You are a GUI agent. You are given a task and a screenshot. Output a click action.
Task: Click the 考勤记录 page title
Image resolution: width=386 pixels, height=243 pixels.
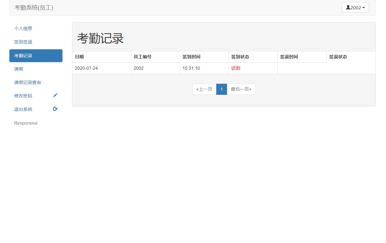pos(100,38)
